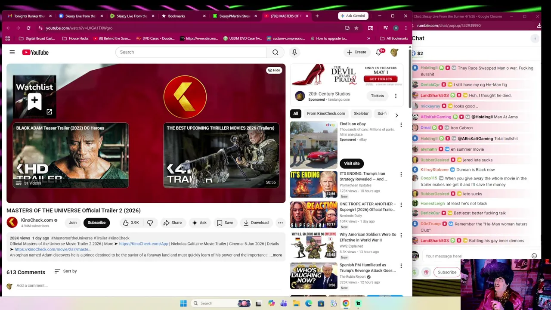Join the KinoCheck.com channel
The width and height of the screenshot is (551, 310).
coord(73,223)
